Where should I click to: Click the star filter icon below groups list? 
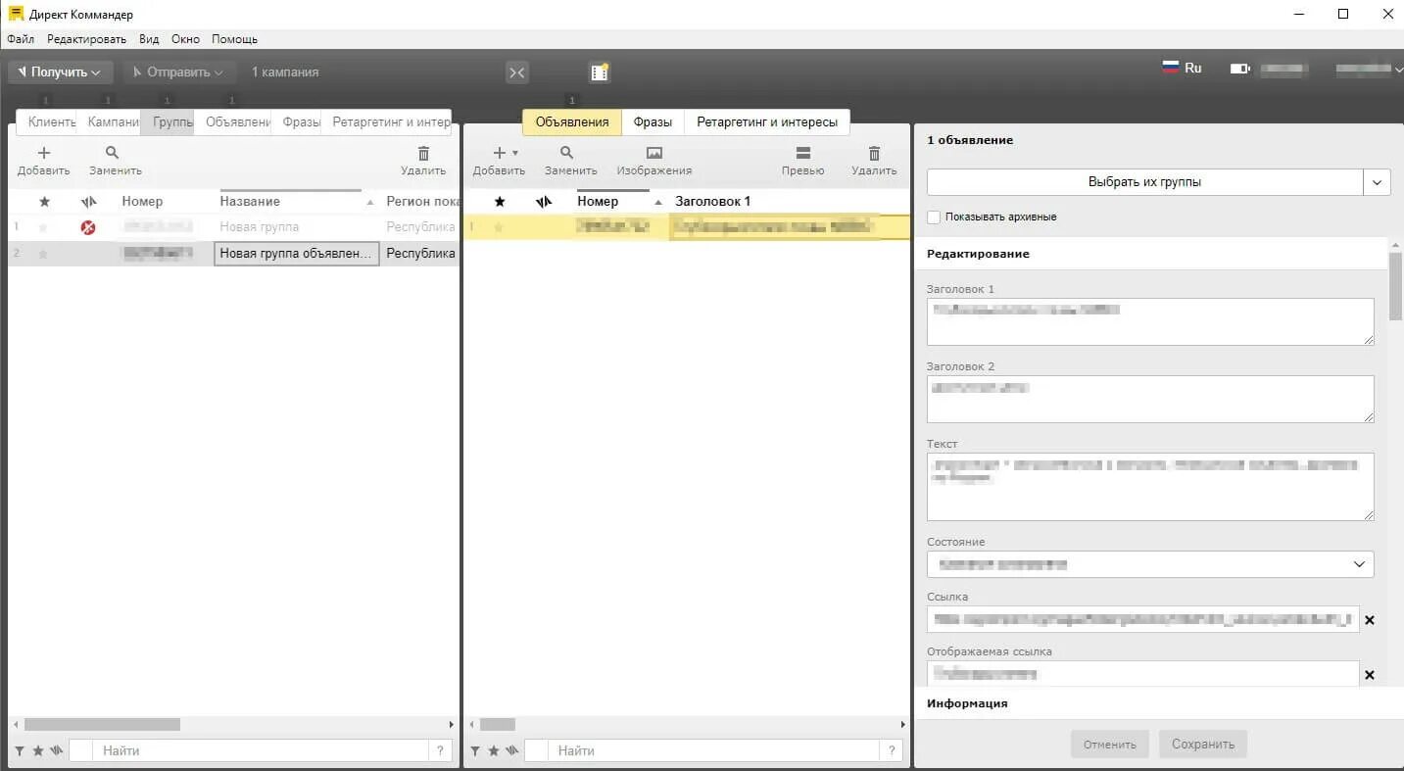tap(38, 751)
